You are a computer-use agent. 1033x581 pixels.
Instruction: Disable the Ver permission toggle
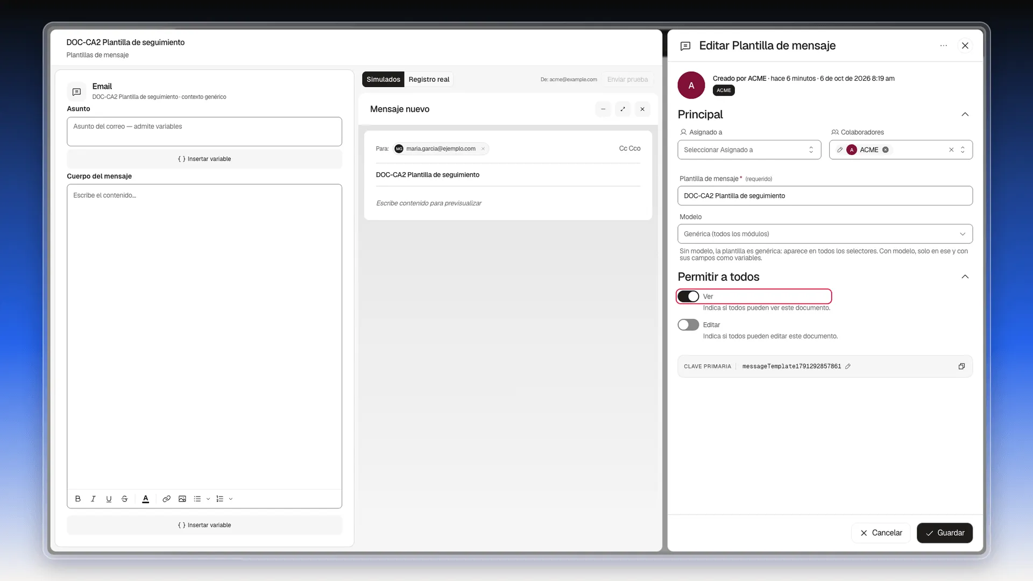pyautogui.click(x=688, y=296)
